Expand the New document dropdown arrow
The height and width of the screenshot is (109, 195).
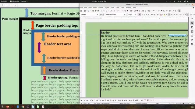point(83,11)
